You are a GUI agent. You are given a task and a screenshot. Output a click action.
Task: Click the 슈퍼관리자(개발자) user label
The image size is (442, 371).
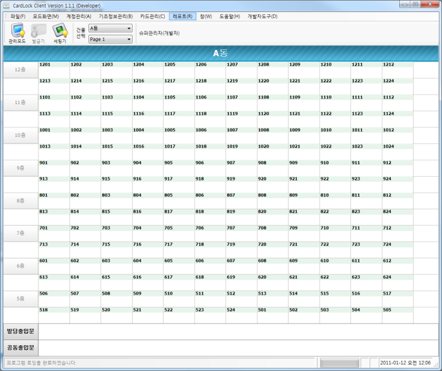point(159,33)
